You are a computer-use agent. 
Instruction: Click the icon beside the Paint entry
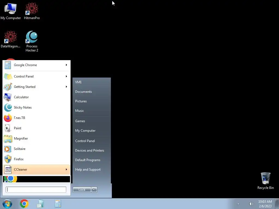tap(8, 128)
